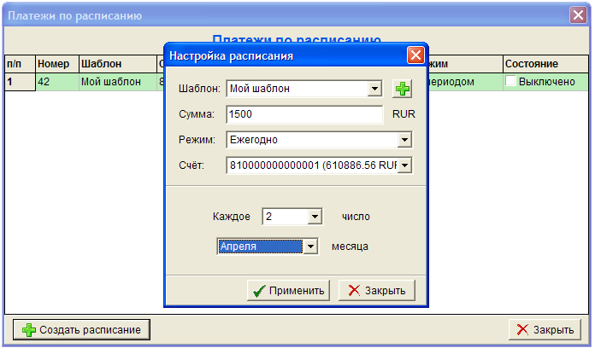The image size is (595, 348).
Task: Click the Закрыть button in the dialog
Action: click(377, 291)
